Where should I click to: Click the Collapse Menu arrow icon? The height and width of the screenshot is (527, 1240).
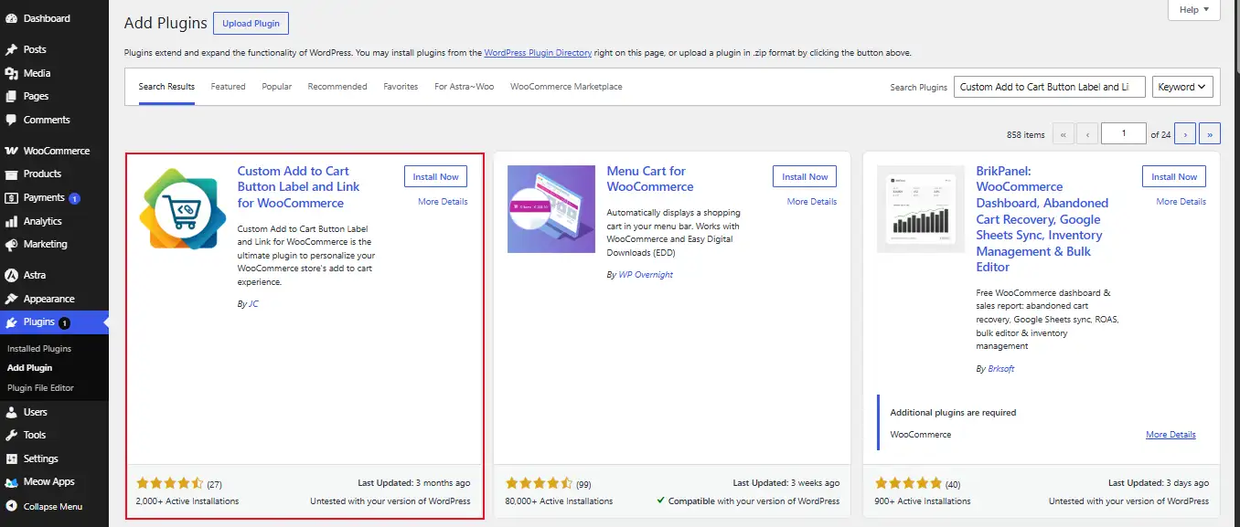tap(12, 506)
